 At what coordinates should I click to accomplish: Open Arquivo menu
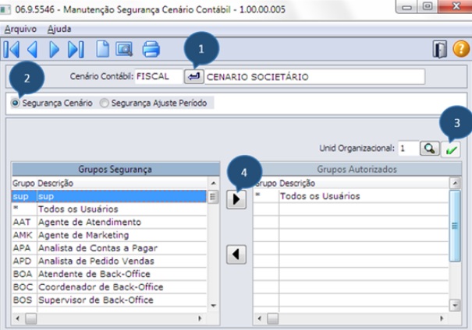coord(20,29)
